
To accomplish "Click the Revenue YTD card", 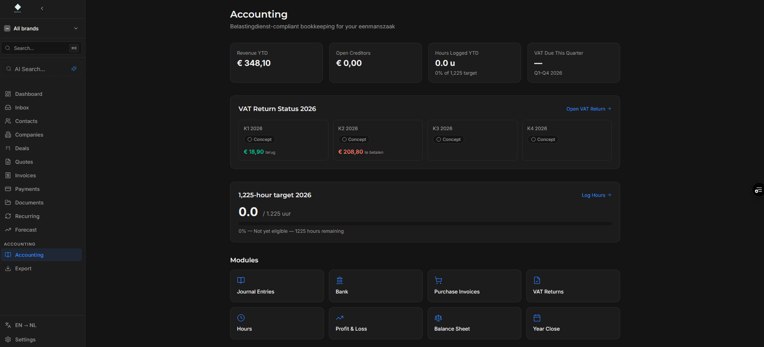I will 277,63.
